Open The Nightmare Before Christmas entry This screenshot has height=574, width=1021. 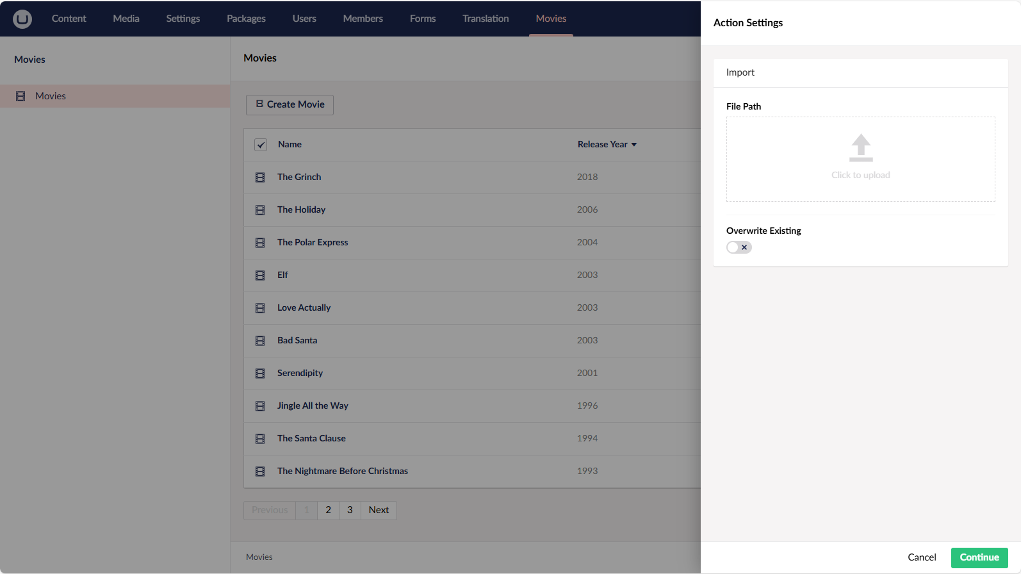pyautogui.click(x=343, y=471)
